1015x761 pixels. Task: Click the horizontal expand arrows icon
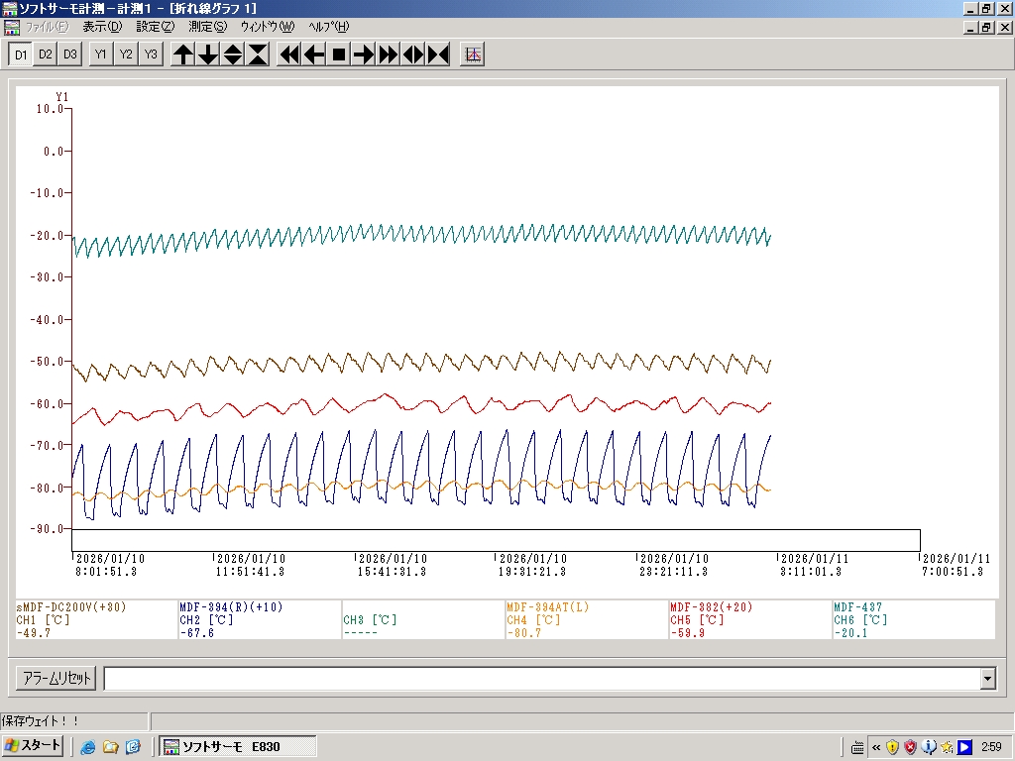pyautogui.click(x=413, y=54)
